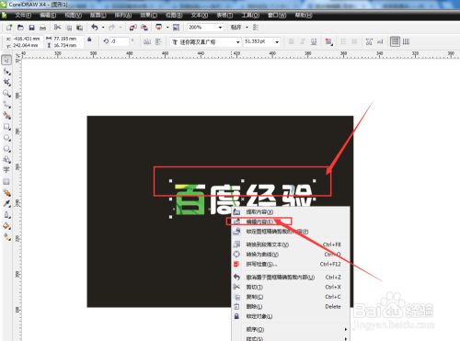
Task: Select the Polygon tool
Action: pyautogui.click(x=6, y=149)
